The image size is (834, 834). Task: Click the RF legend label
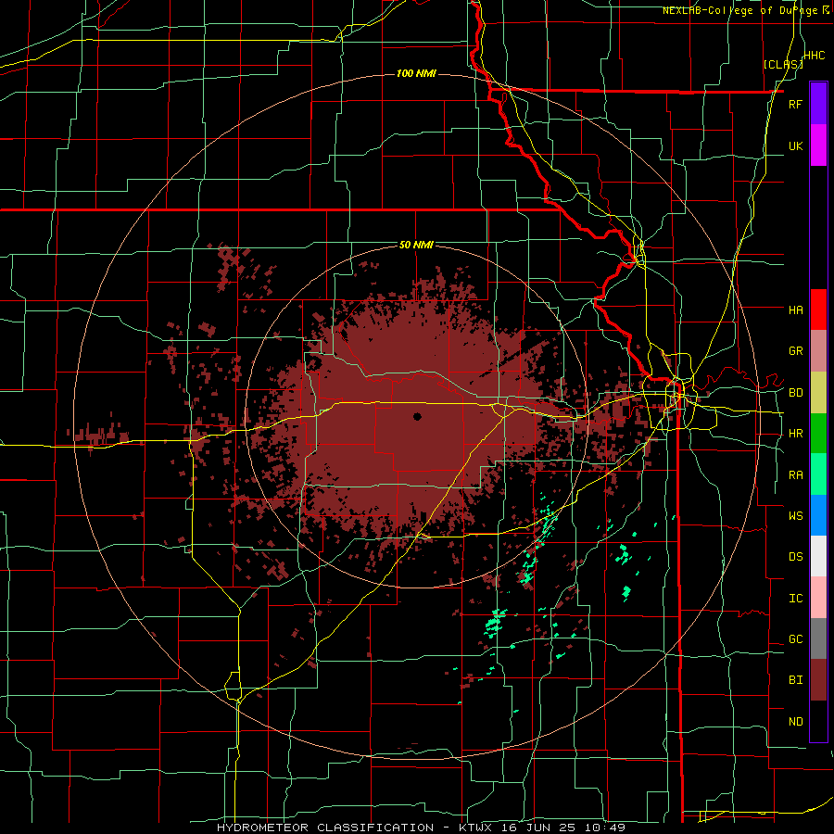click(795, 104)
